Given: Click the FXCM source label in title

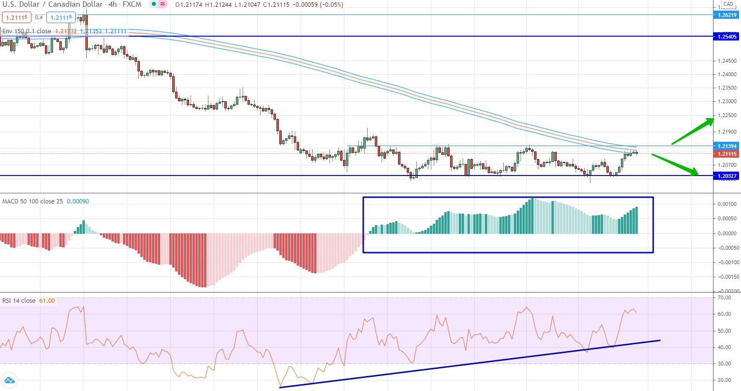Looking at the screenshot, I should tap(133, 4).
